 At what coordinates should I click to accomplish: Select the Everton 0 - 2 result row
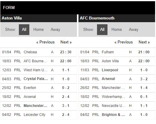tap(39, 88)
